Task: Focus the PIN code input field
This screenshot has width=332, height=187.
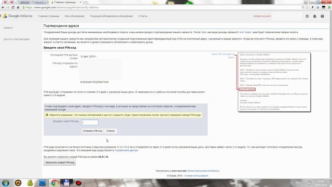Action: (90, 123)
